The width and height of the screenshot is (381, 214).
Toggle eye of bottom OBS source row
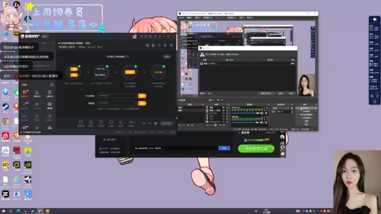point(223,122)
